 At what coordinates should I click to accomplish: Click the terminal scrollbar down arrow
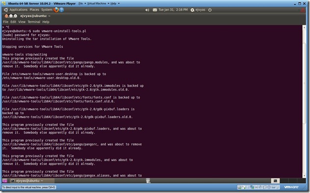pyautogui.click(x=304, y=175)
